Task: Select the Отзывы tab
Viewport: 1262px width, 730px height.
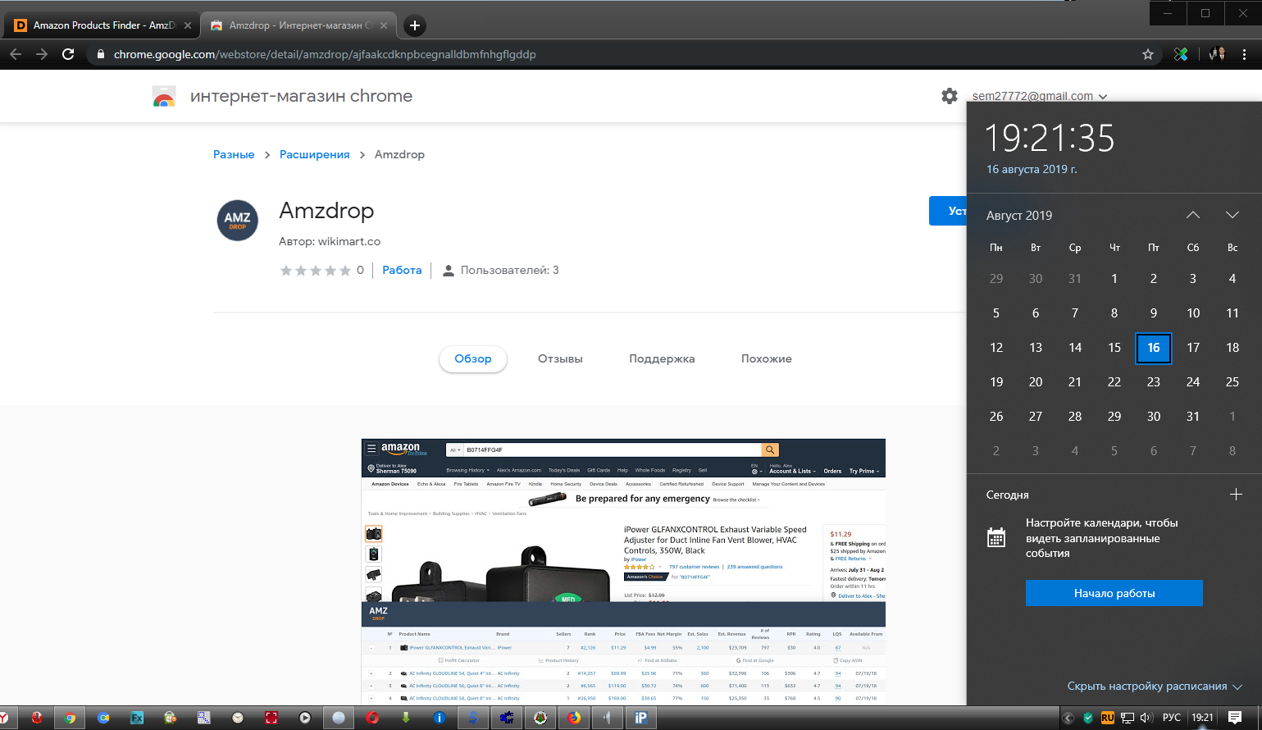Action: point(560,359)
